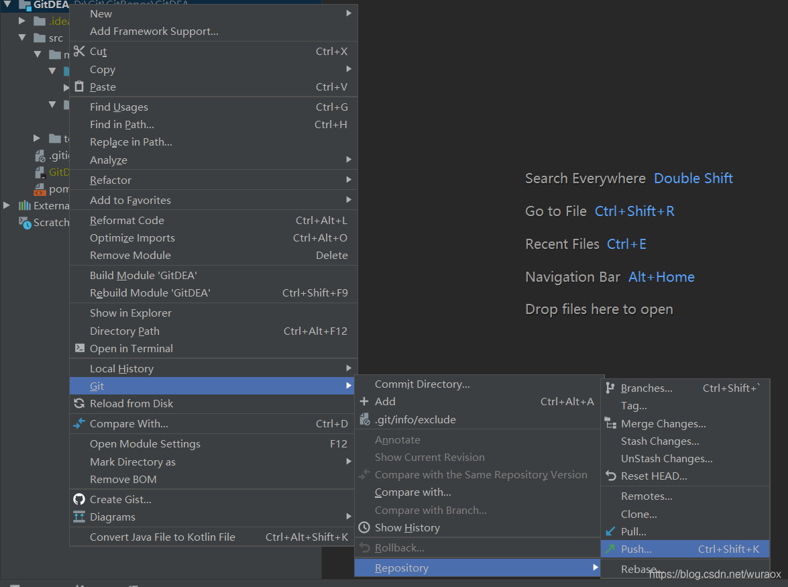Choose Commit Directory in Git submenu

479,384
